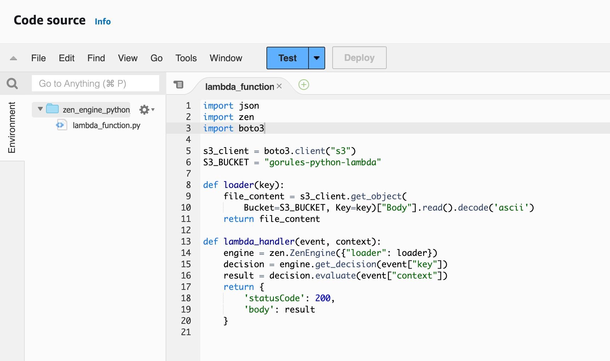
Task: Collapse the zen_engine_python folder
Action: tap(40, 109)
